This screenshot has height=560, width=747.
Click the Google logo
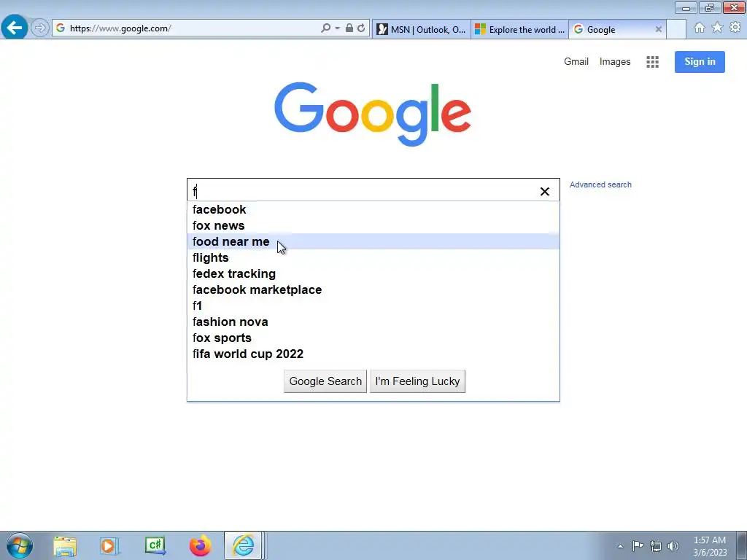pyautogui.click(x=373, y=114)
